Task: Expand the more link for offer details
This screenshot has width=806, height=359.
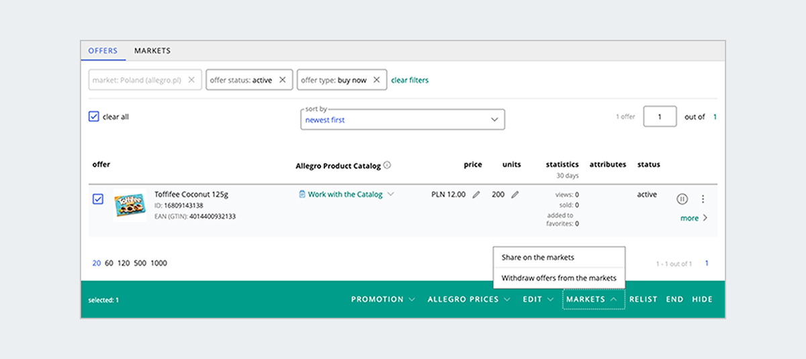Action: 694,218
